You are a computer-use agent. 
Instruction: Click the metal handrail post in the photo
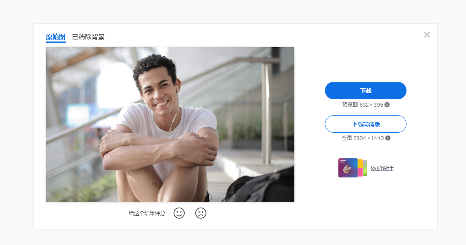(267, 113)
